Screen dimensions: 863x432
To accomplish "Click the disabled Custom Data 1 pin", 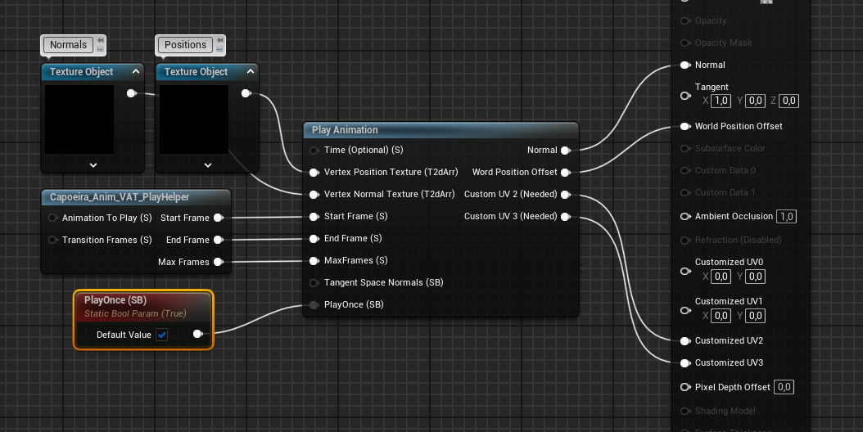I will click(685, 192).
